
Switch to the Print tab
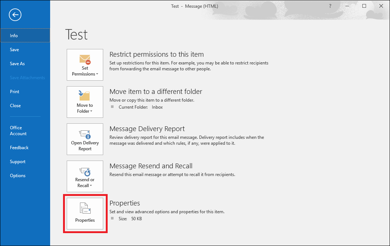click(x=14, y=91)
